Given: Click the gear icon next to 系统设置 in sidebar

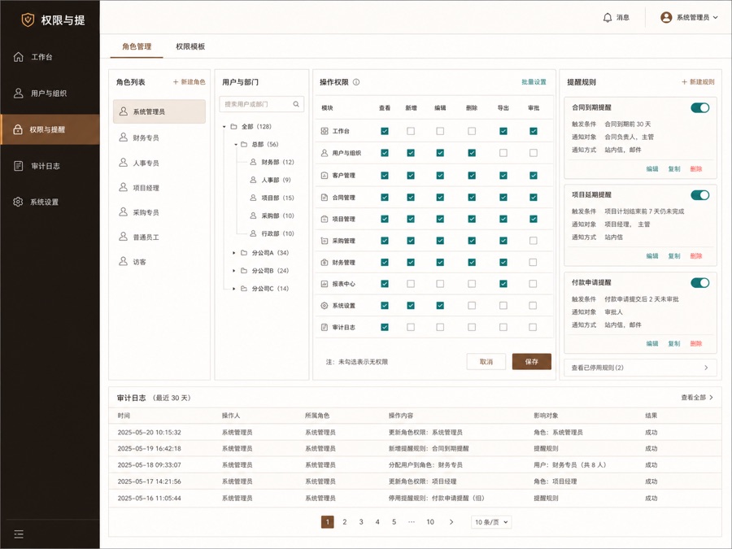Looking at the screenshot, I should [x=18, y=202].
